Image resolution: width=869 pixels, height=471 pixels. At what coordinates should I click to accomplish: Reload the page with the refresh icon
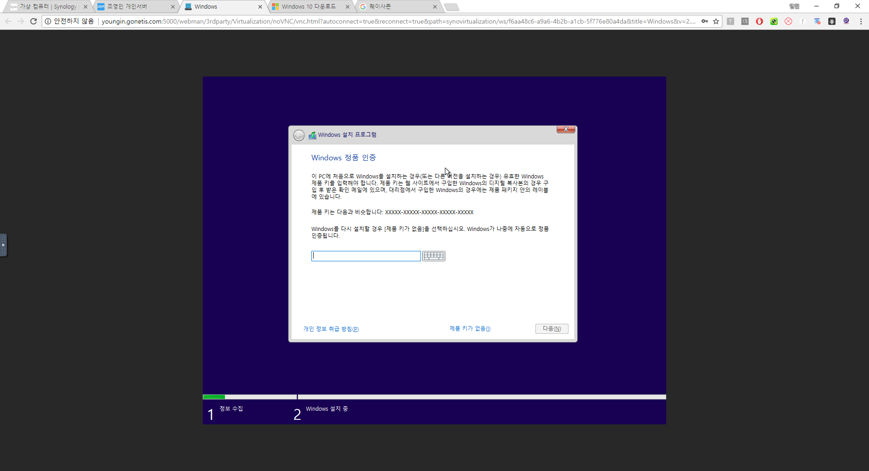click(x=33, y=21)
